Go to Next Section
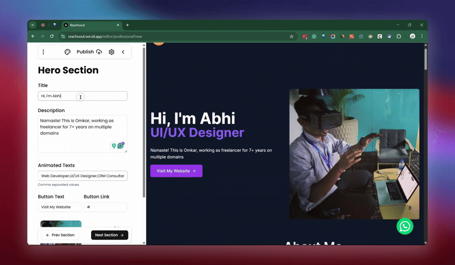The width and height of the screenshot is (455, 265). click(x=109, y=235)
